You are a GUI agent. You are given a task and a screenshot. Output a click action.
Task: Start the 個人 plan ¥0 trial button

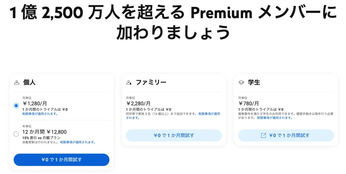62,160
